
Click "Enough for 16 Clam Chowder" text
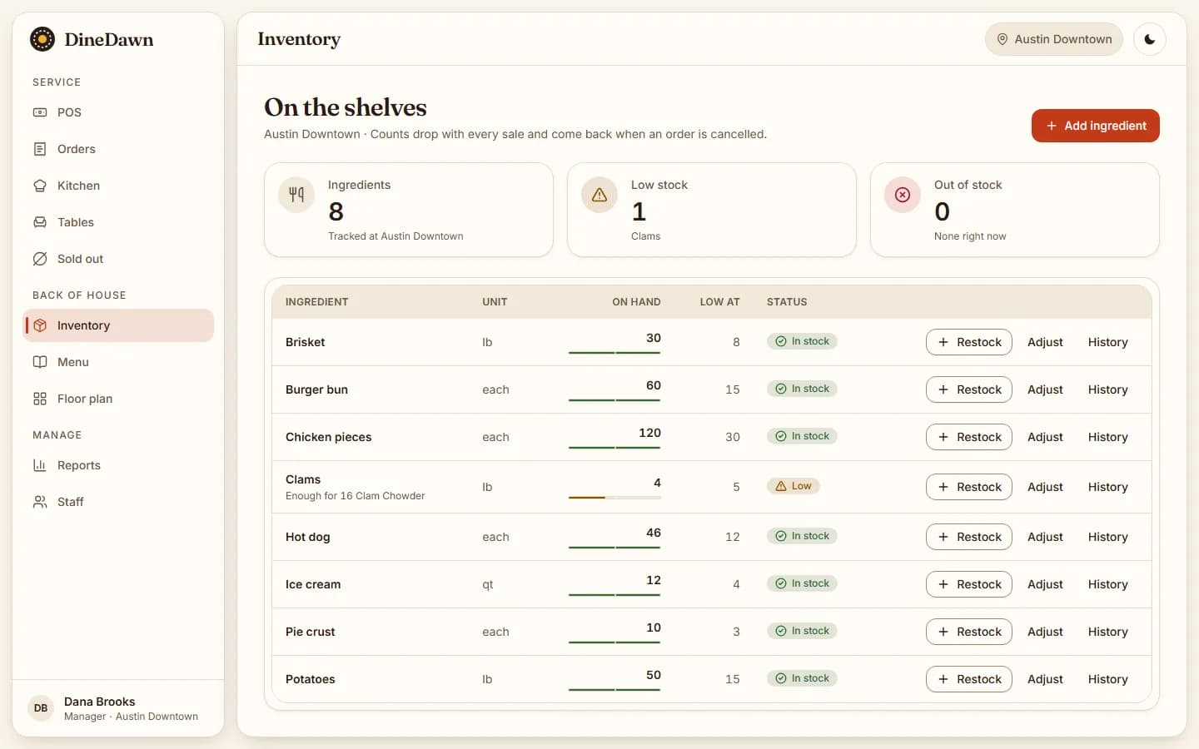[355, 496]
